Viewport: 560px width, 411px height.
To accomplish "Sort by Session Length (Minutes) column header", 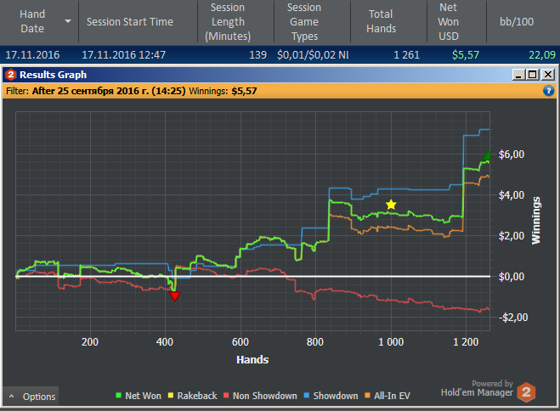I will click(235, 22).
